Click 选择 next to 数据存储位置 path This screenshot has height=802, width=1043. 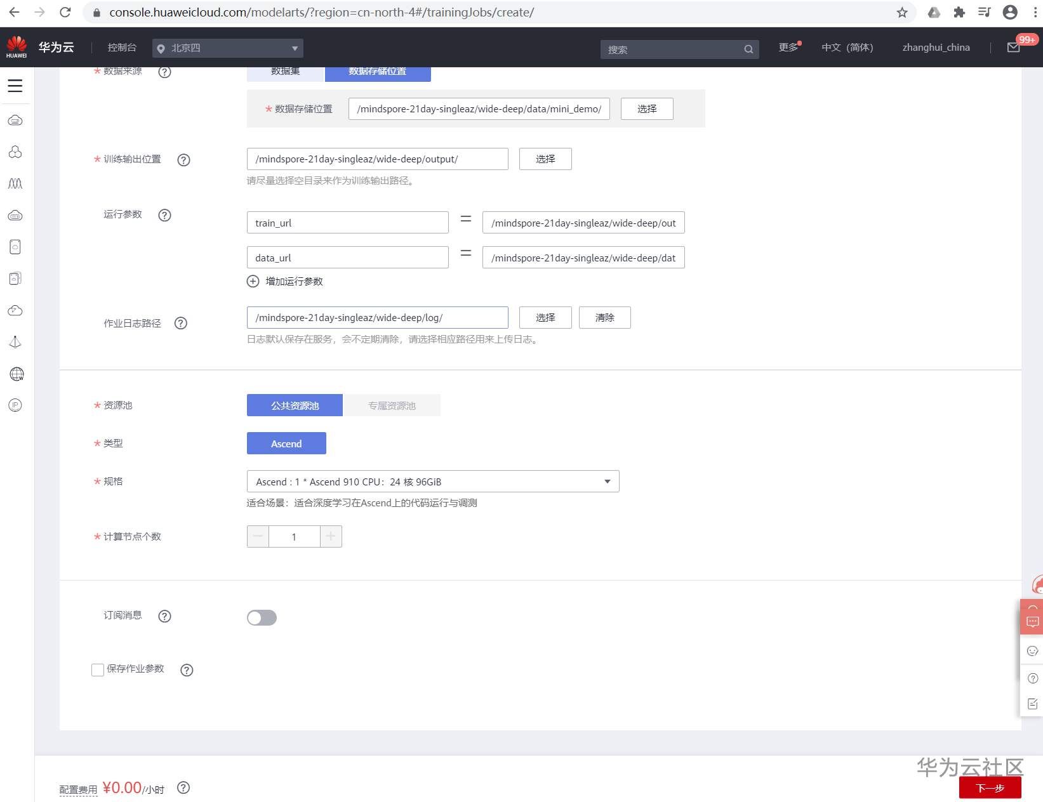point(647,109)
